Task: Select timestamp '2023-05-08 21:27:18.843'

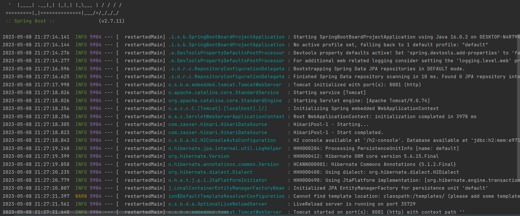Action: pos(36,140)
